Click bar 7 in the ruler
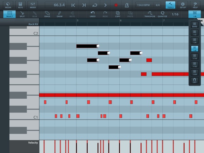 coord(164,20)
